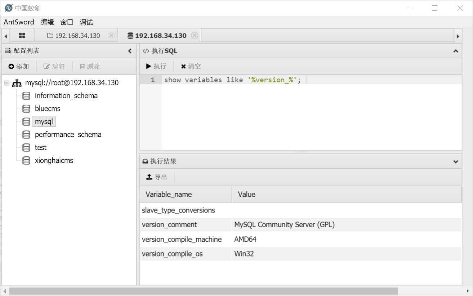The width and height of the screenshot is (473, 296).
Task: Select version_comment cell
Action: 186,225
